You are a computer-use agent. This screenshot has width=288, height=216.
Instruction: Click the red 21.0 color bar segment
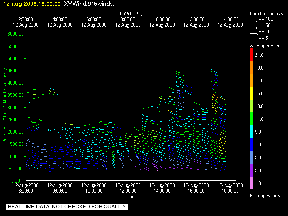coord(252,55)
